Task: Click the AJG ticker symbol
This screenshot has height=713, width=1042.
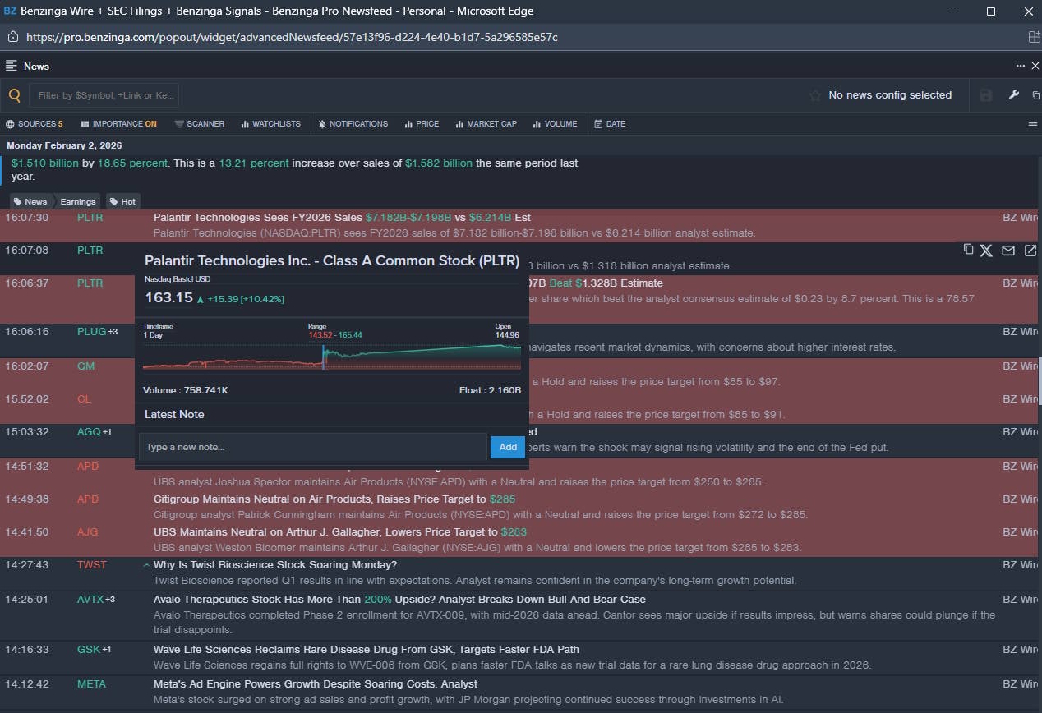Action: coord(87,532)
